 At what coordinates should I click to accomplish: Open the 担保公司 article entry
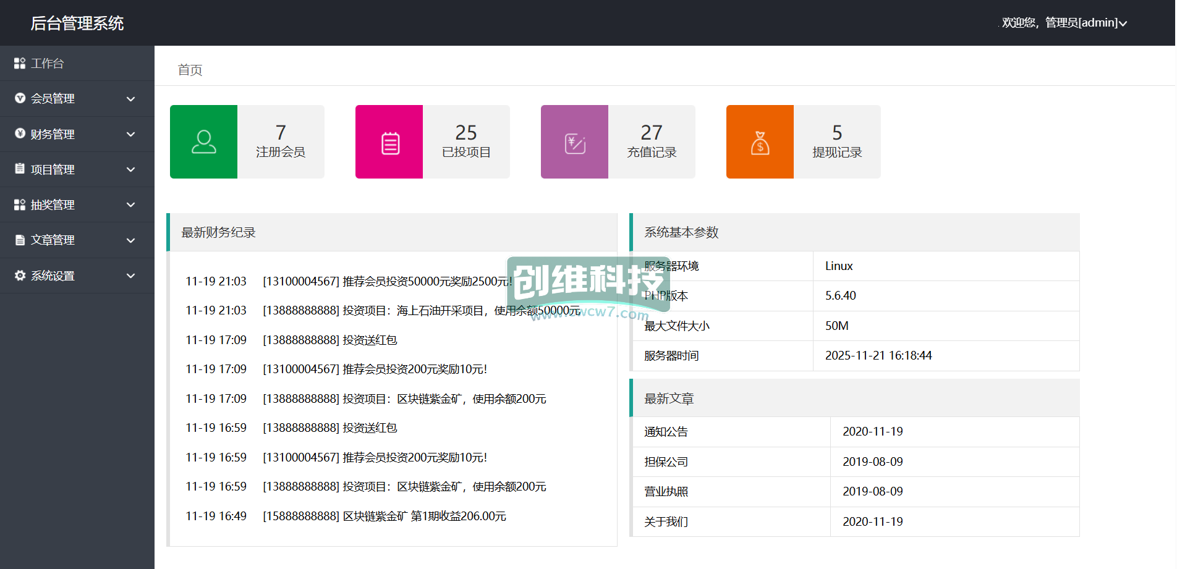click(x=666, y=462)
